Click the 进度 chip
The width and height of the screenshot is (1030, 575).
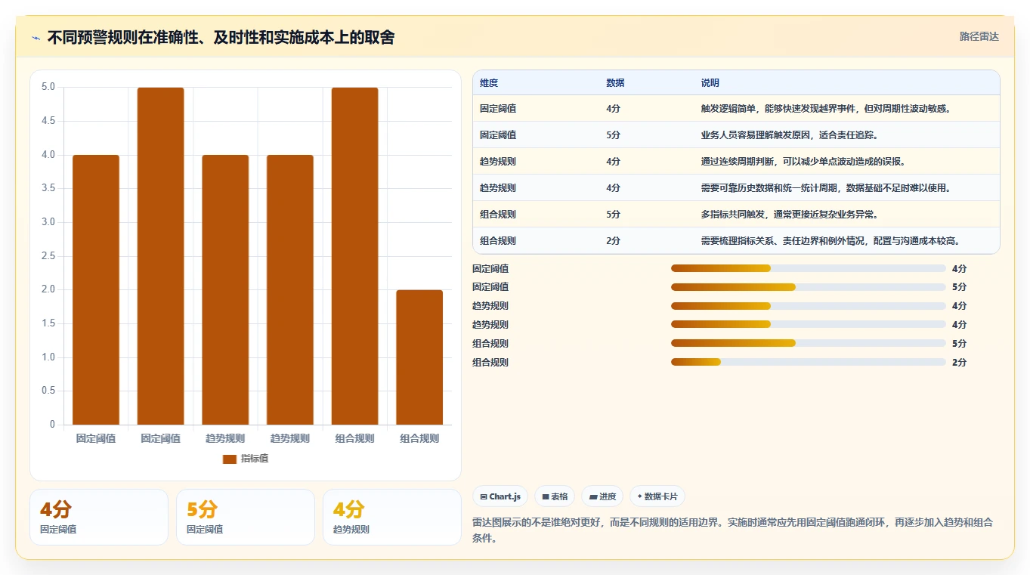tap(602, 496)
